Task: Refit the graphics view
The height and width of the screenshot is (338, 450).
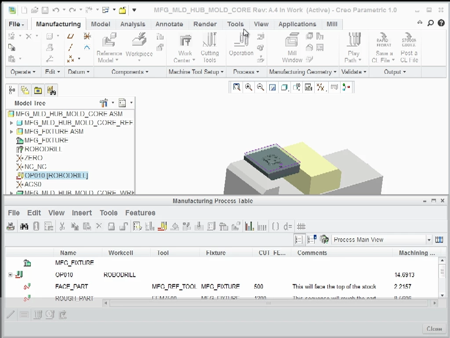Action: click(236, 87)
